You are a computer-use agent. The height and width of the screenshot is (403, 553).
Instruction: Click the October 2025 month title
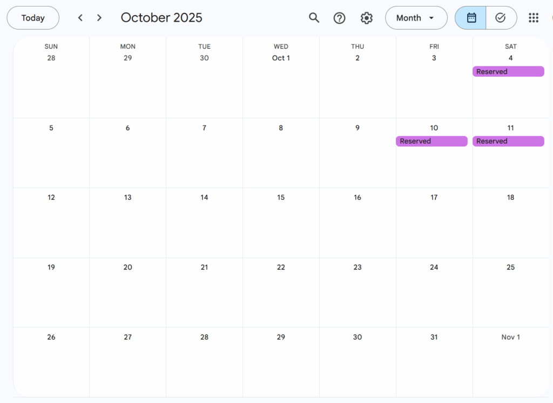point(161,18)
